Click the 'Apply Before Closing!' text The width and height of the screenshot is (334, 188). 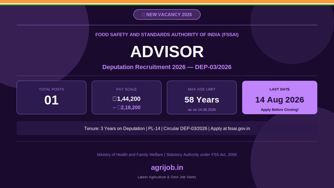click(x=280, y=110)
